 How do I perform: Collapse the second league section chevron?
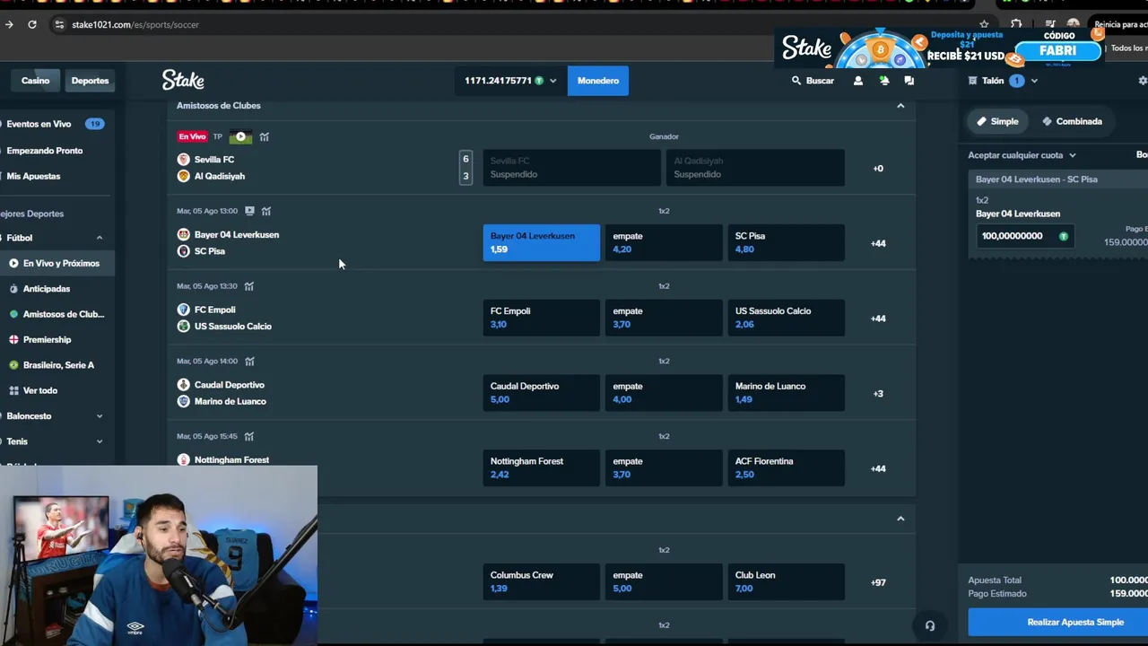[900, 519]
